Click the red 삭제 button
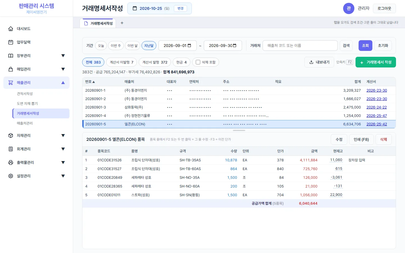Screen dimensions: 405x253 [384, 139]
